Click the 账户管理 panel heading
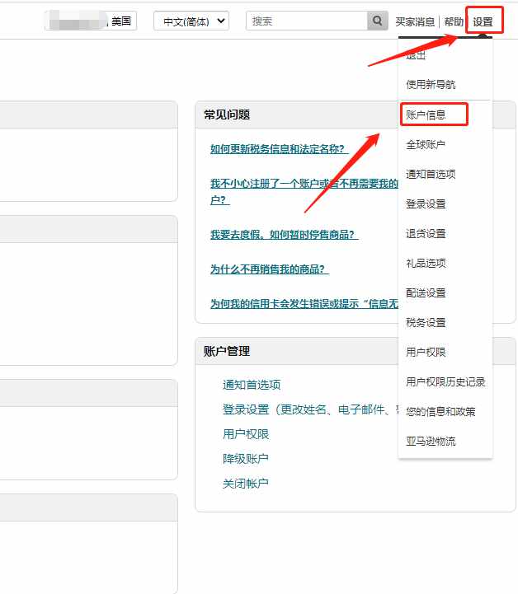 pos(227,351)
